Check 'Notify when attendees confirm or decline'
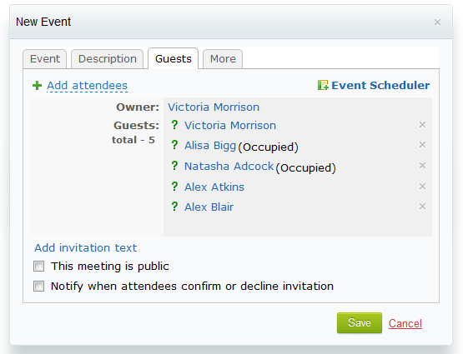 click(38, 287)
